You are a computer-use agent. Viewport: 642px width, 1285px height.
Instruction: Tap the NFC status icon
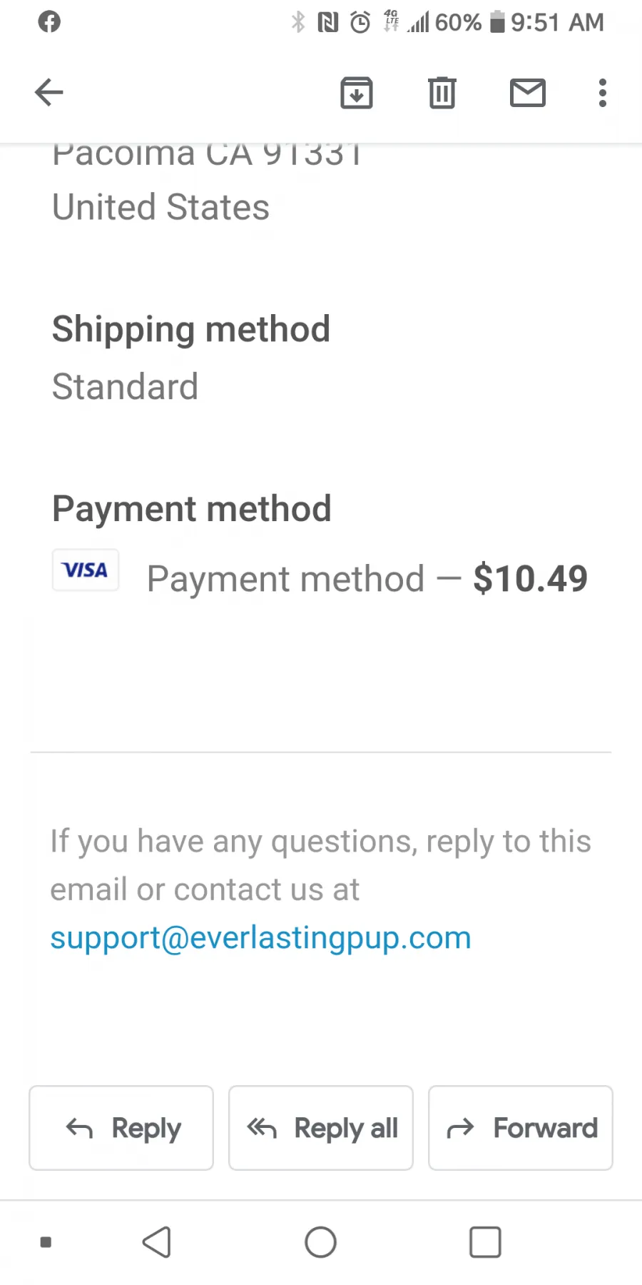click(328, 23)
